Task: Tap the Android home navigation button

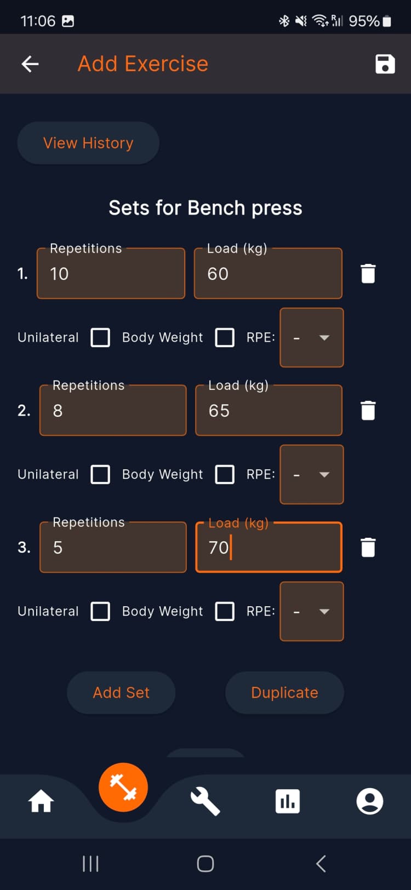Action: (x=205, y=864)
